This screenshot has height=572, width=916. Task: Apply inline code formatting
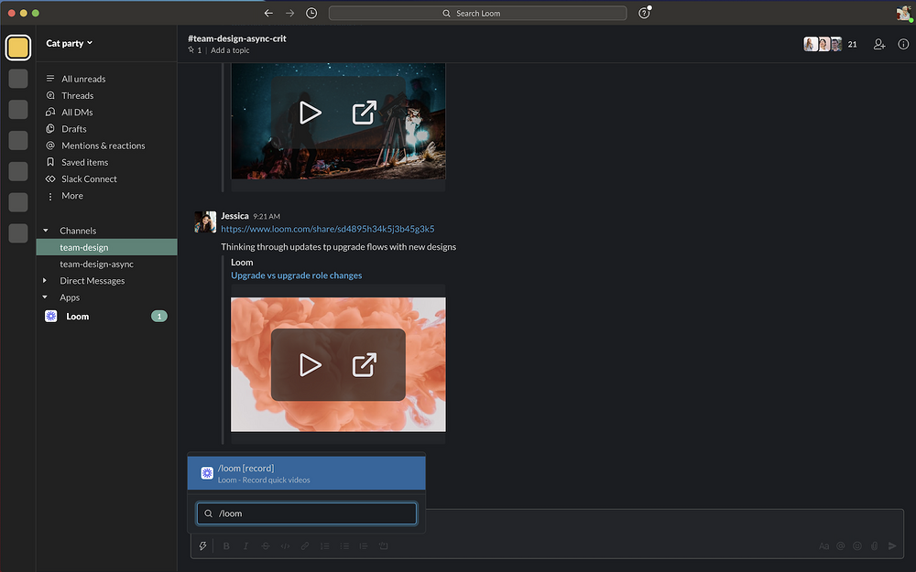point(285,546)
